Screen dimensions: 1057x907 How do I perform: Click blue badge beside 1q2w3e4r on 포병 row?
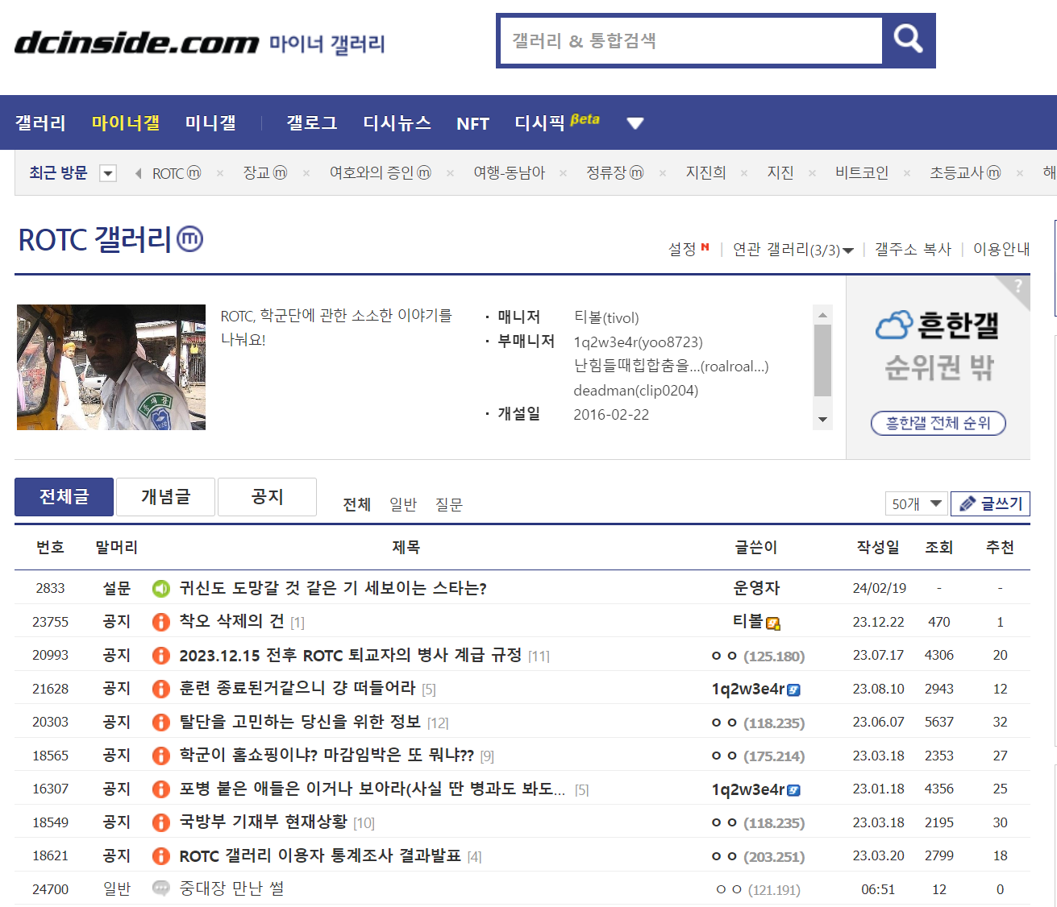tap(793, 790)
